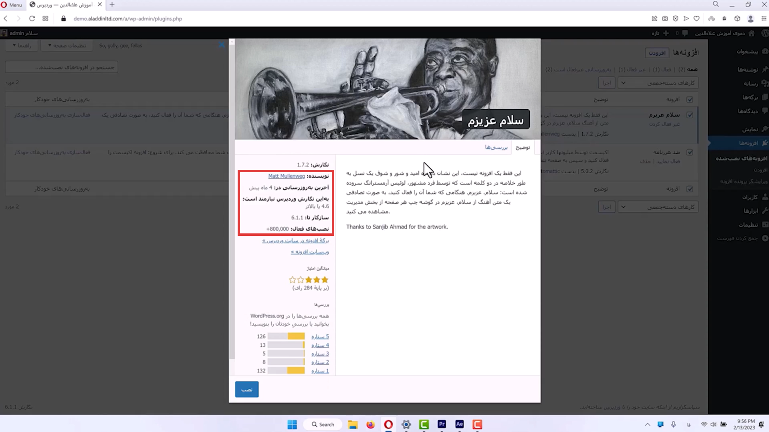Image resolution: width=769 pixels, height=432 pixels.
Task: Open نمایش (Appearance) in the WordPress sidebar
Action: pos(750,129)
